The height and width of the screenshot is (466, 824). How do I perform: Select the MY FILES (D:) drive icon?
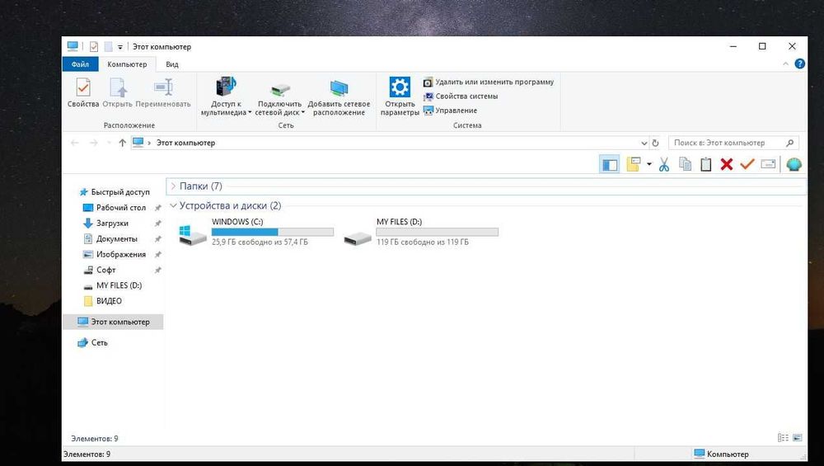coord(358,238)
